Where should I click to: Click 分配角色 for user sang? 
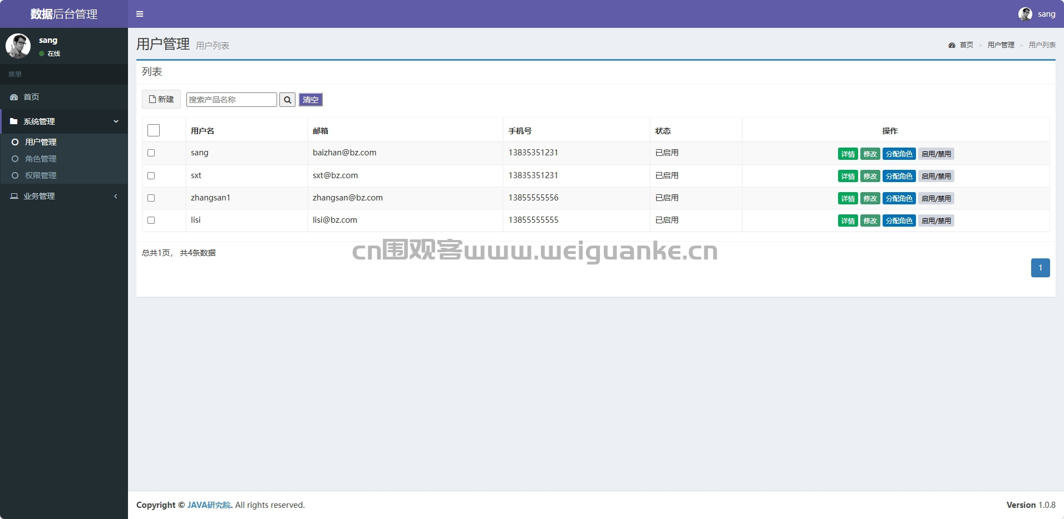(899, 154)
